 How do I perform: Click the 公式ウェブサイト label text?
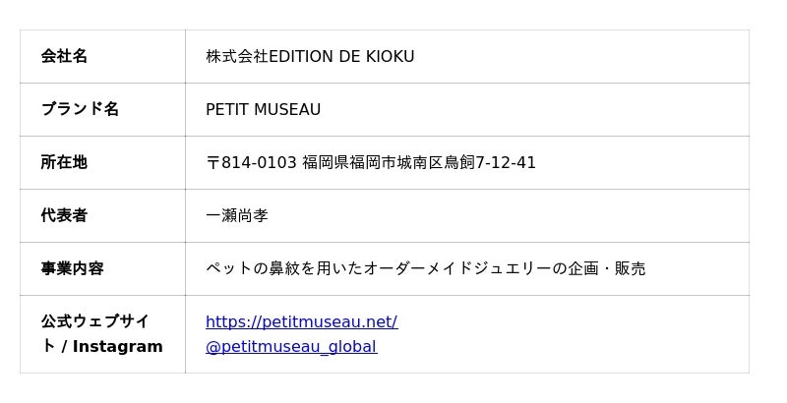[x=94, y=321]
